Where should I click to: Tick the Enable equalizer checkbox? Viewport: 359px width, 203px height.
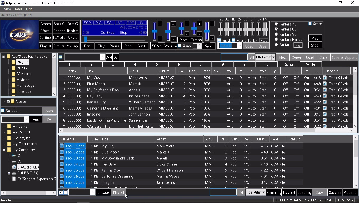tap(220, 40)
